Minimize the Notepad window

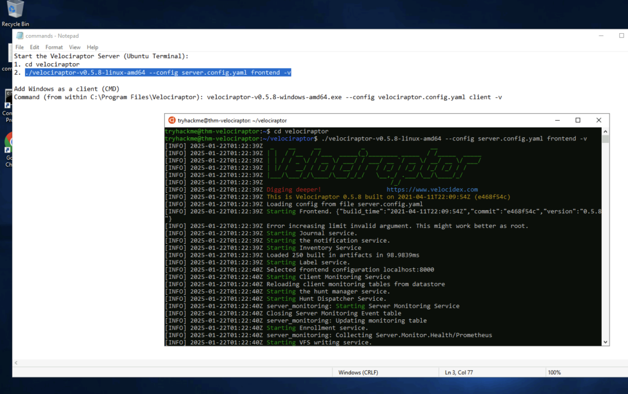(601, 36)
